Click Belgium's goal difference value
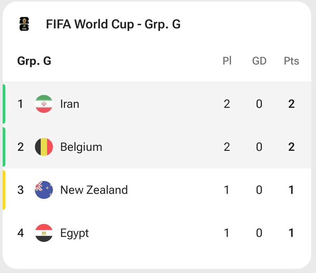The image size is (316, 273). 259,147
